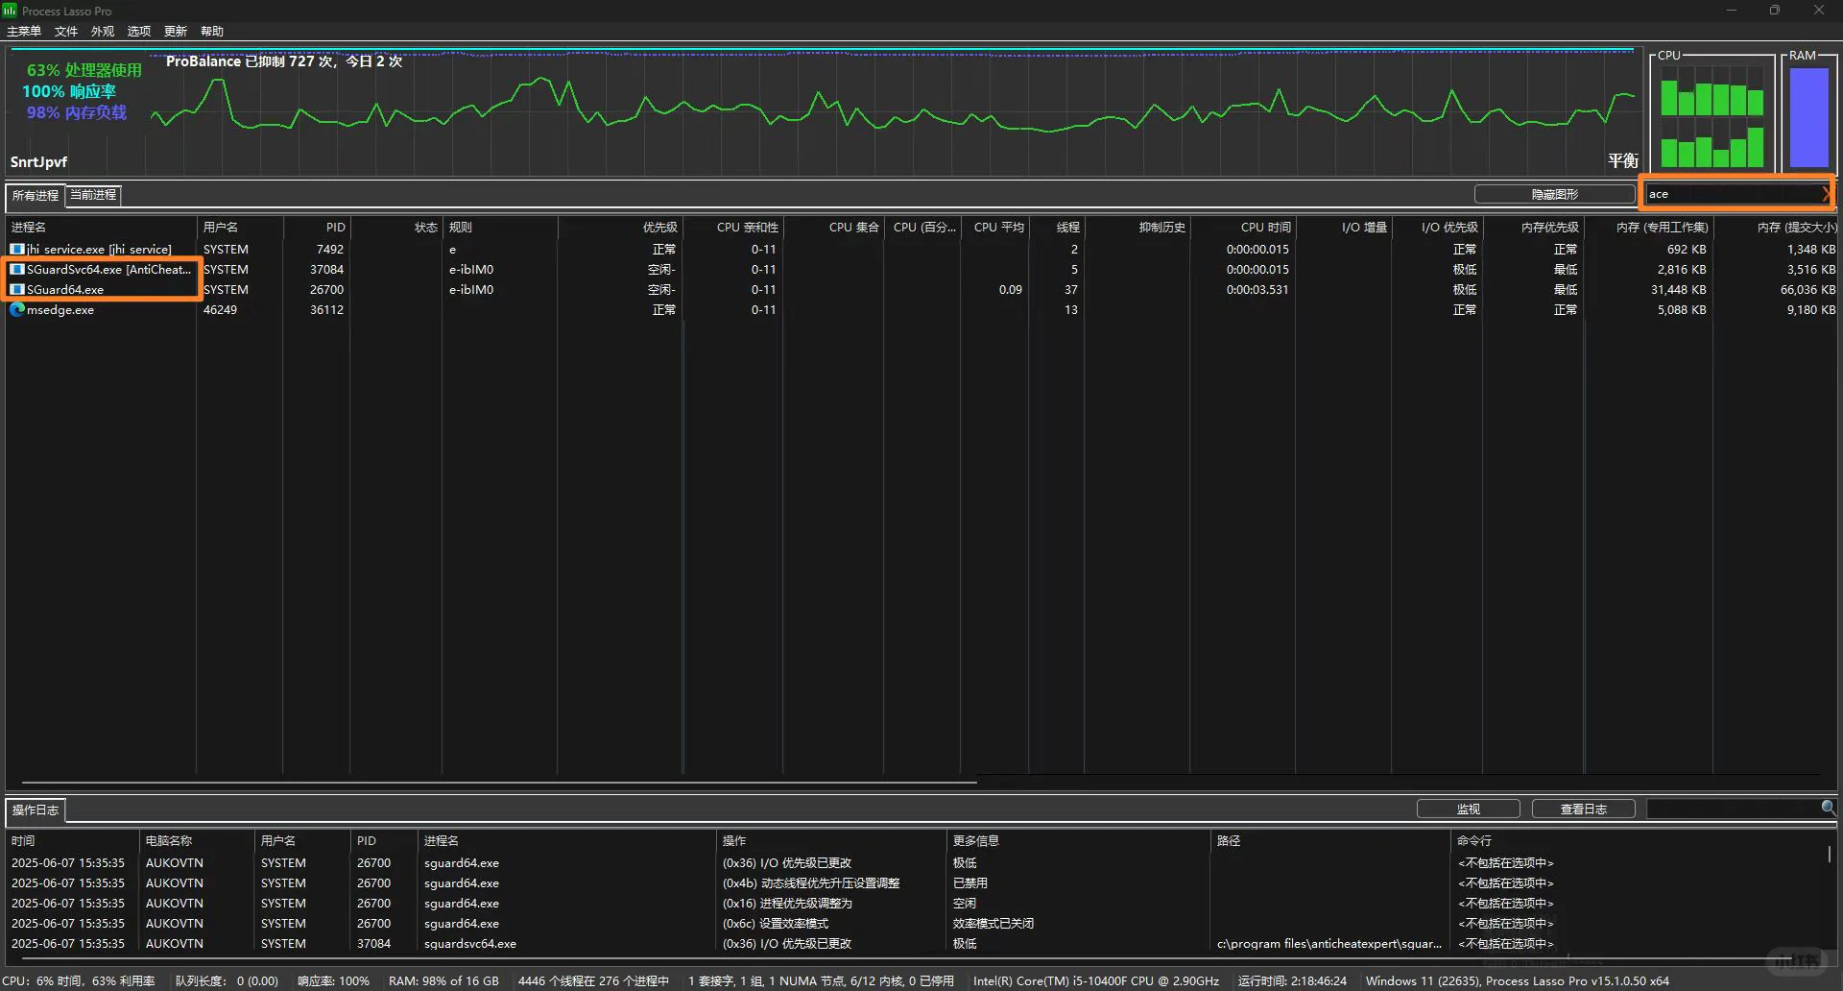Image resolution: width=1843 pixels, height=991 pixels.
Task: Click the Process Lasso icon in the title bar
Action: point(10,11)
